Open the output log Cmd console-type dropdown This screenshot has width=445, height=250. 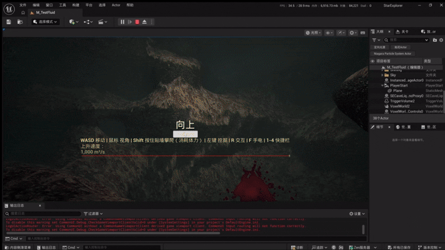pyautogui.click(x=14, y=239)
